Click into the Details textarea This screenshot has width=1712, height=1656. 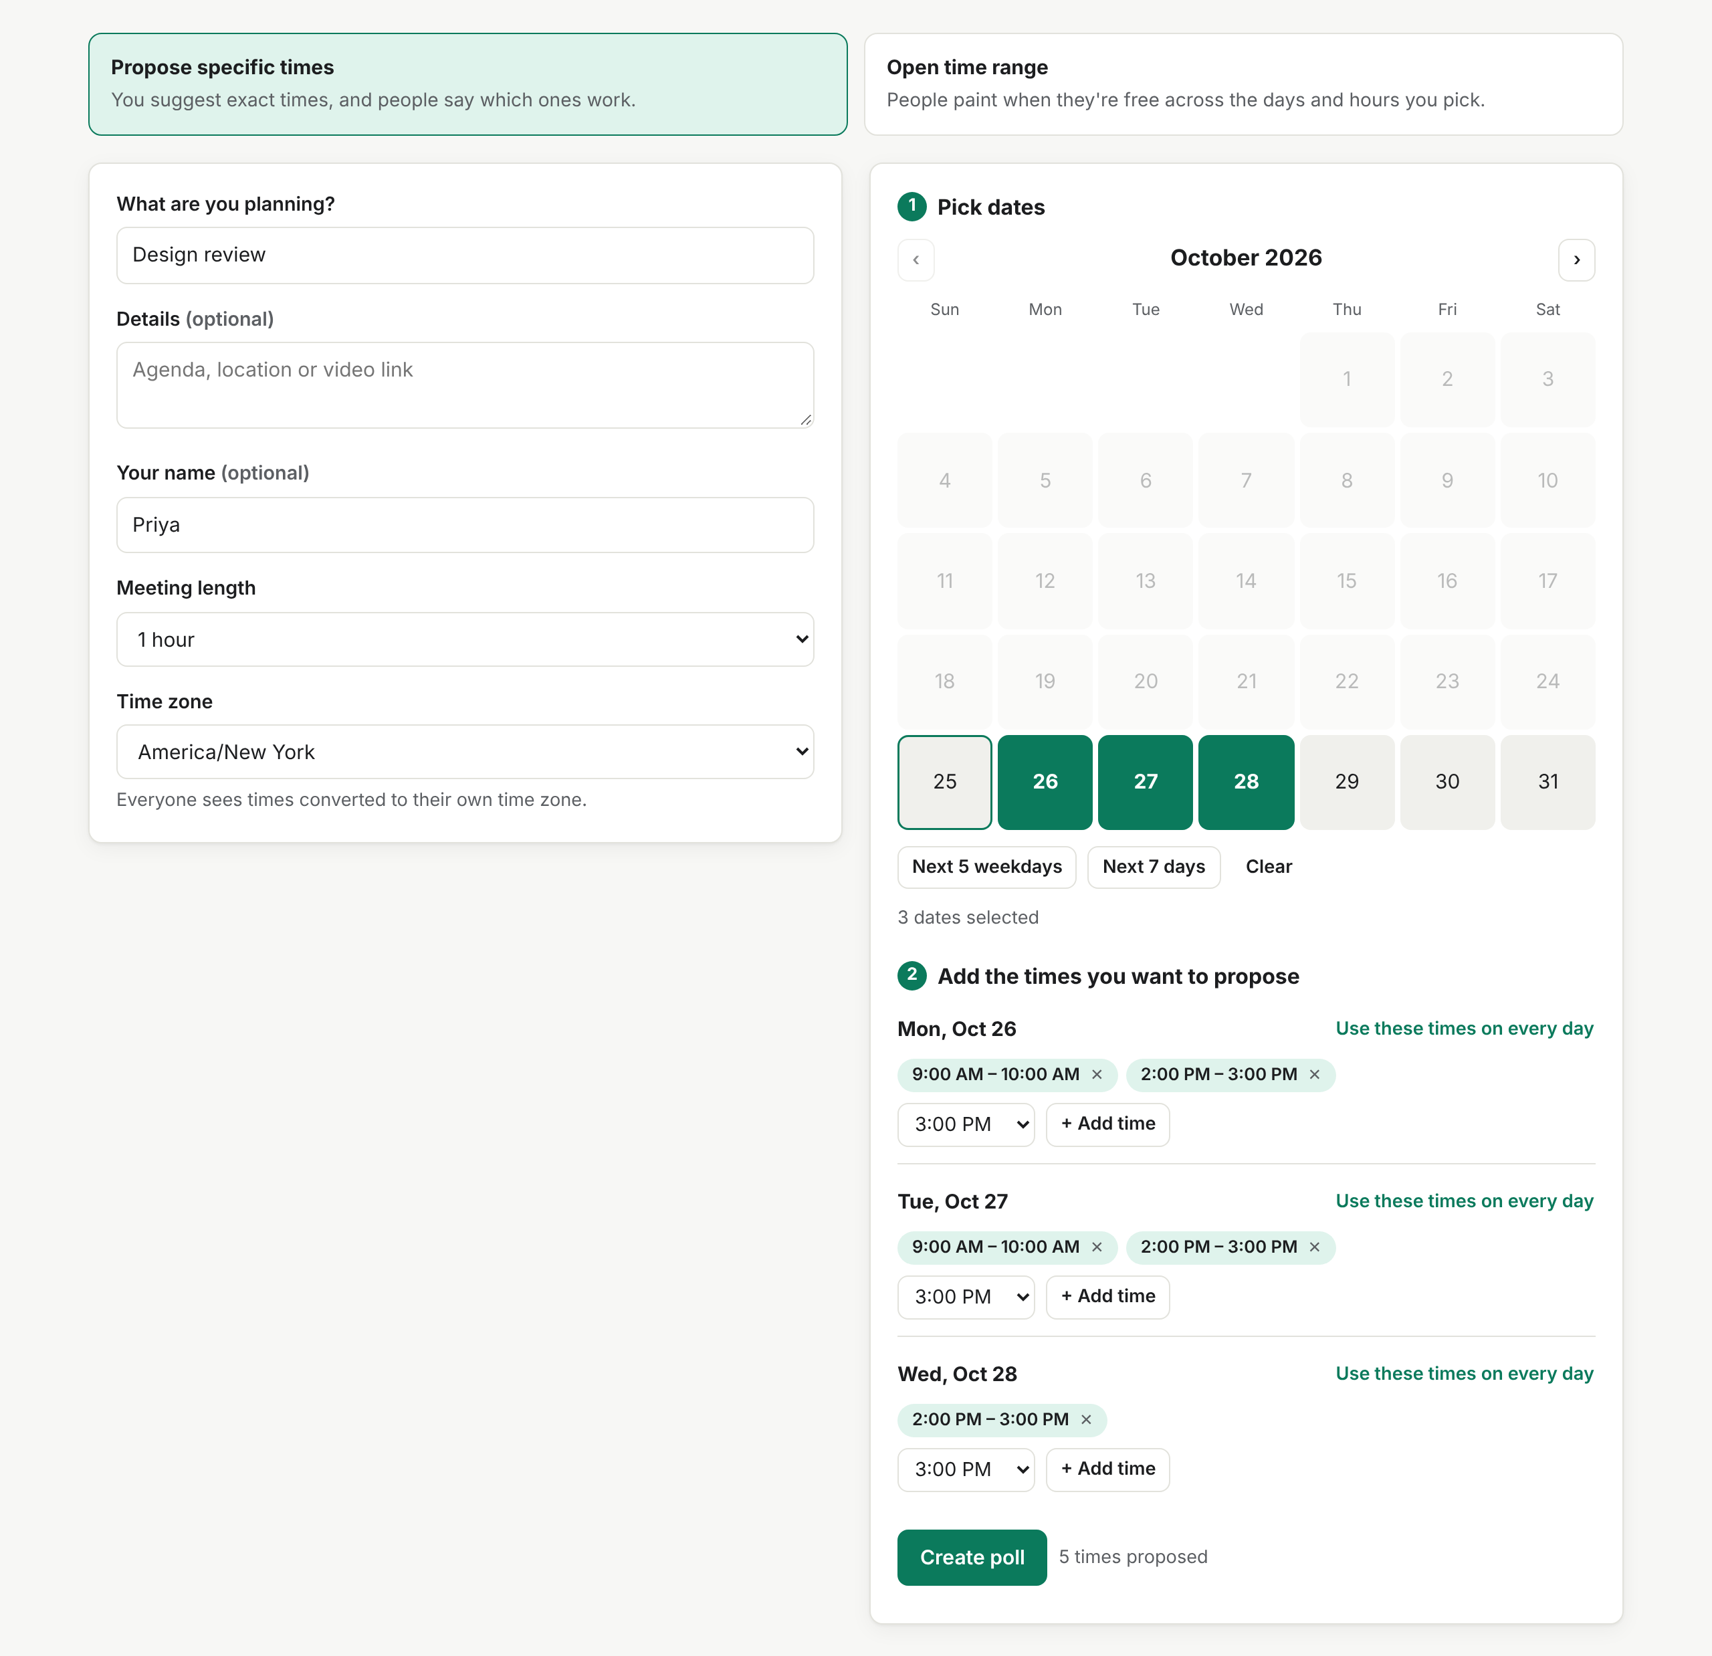tap(465, 385)
